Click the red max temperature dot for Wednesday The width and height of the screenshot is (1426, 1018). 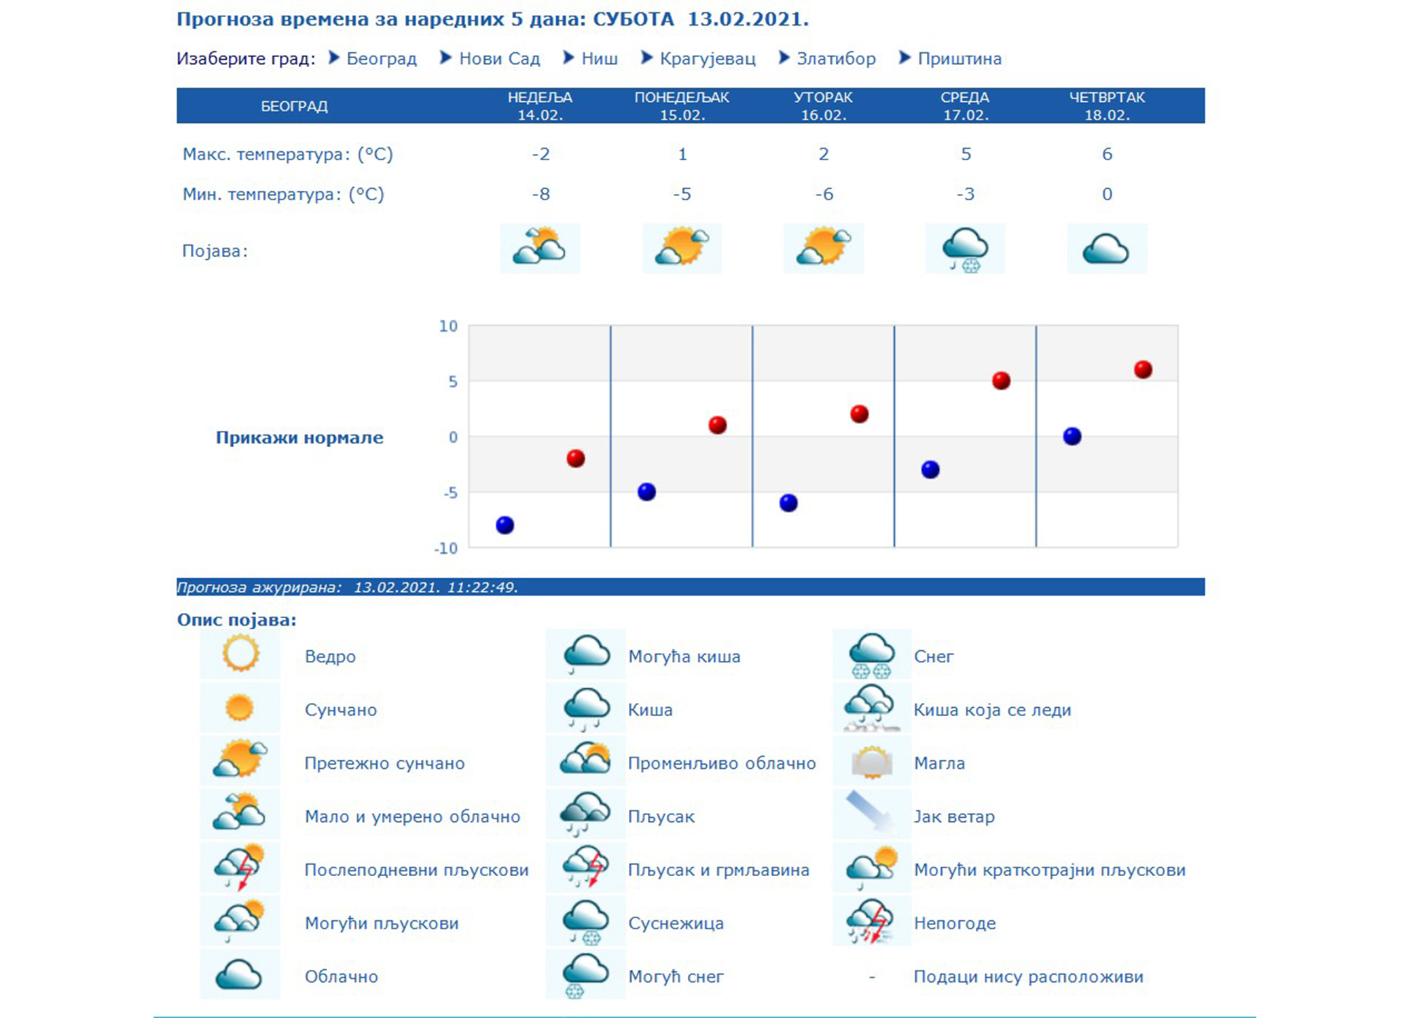[1001, 381]
